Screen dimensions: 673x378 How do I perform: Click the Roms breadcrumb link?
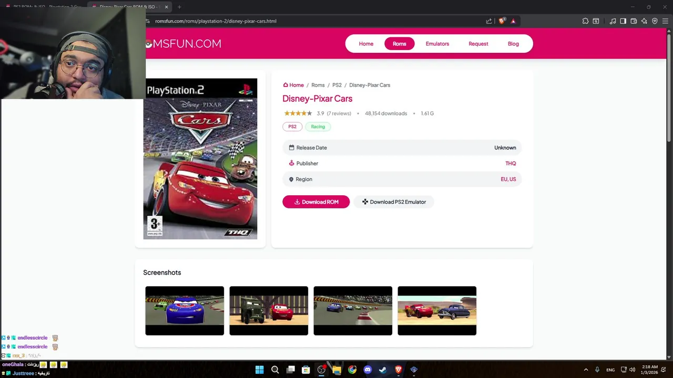[x=318, y=85]
